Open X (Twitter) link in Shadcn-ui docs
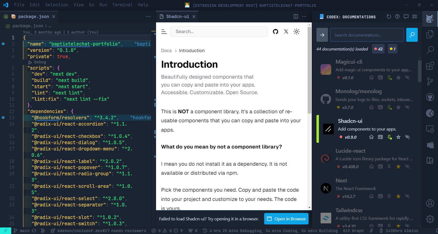The height and width of the screenshot is (234, 438). (x=286, y=32)
